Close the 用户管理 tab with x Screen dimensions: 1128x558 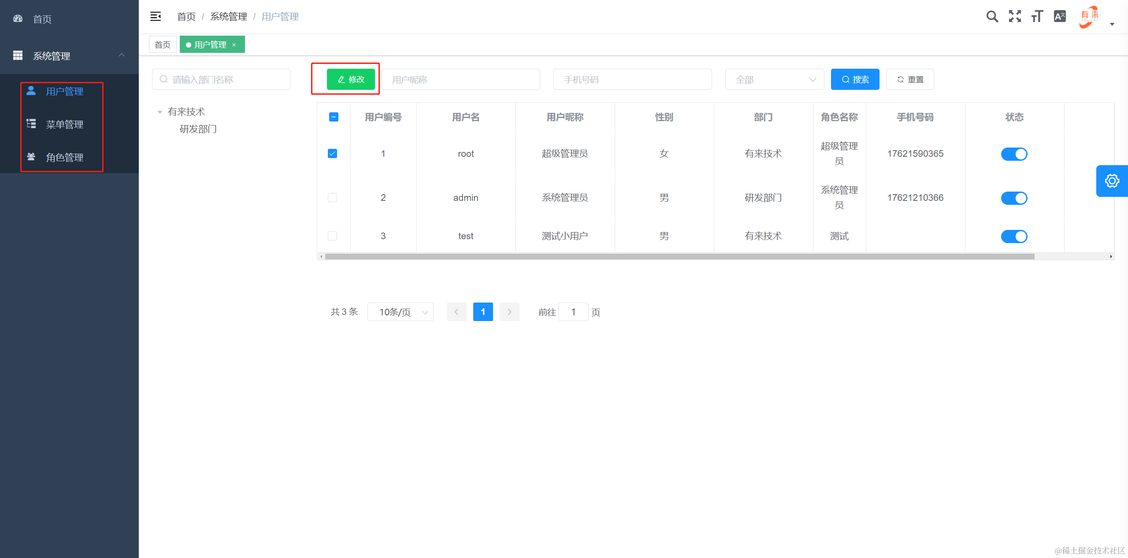point(234,45)
